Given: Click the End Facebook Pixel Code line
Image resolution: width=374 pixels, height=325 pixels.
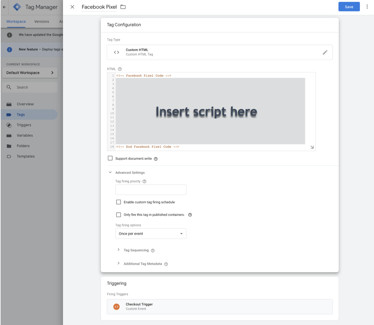Looking at the screenshot, I should pos(147,147).
